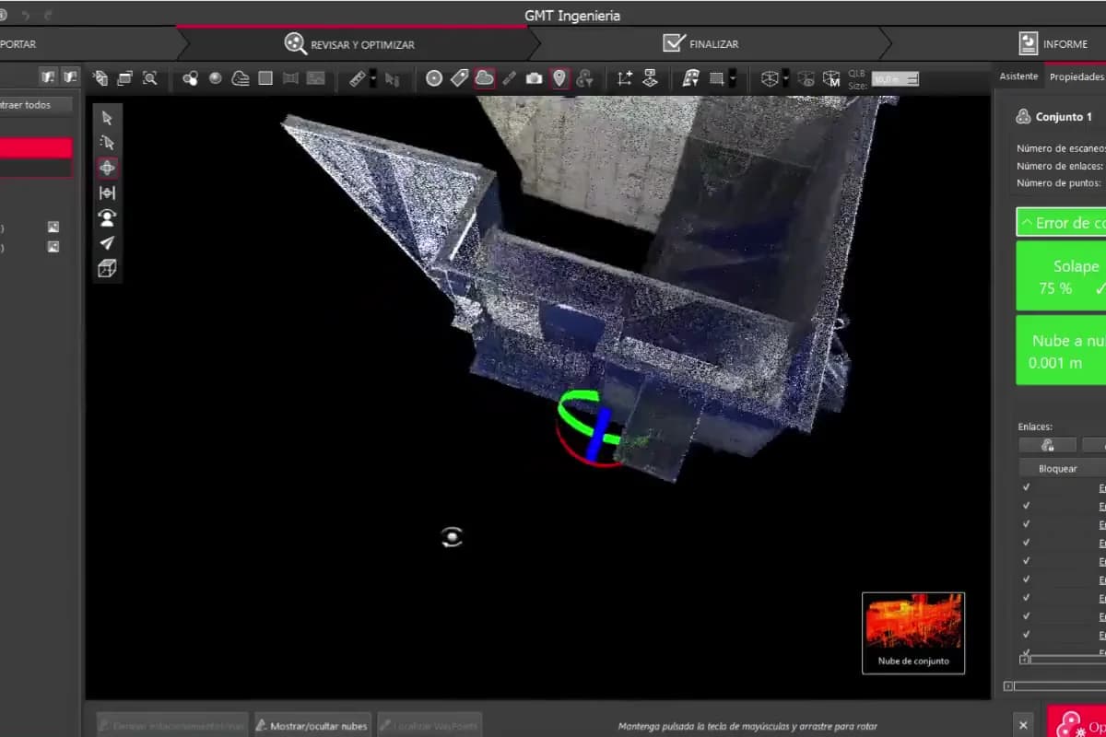Click the lock links button under Enlaces
The width and height of the screenshot is (1106, 737).
[x=1047, y=445]
